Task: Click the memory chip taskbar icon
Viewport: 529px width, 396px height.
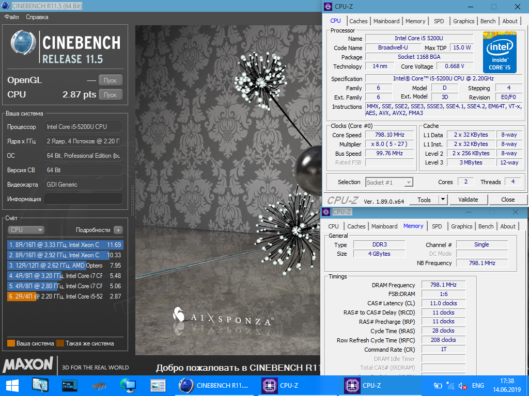Action: [99, 386]
